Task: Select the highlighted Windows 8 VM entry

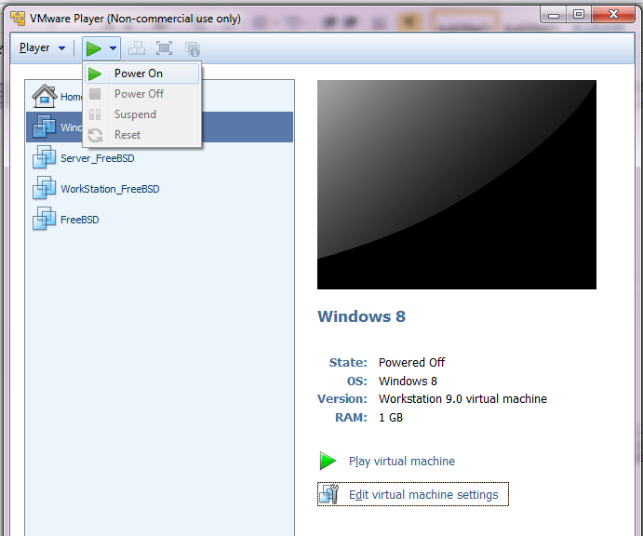Action: (160, 127)
